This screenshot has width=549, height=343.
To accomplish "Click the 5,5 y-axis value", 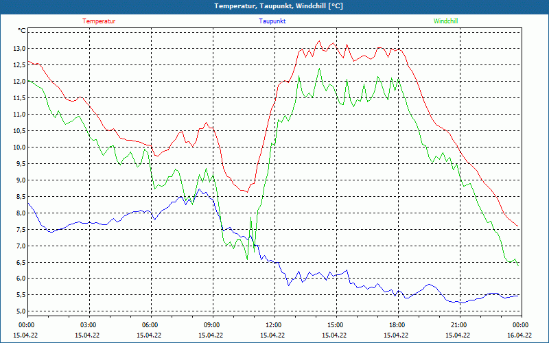I will pos(21,295).
